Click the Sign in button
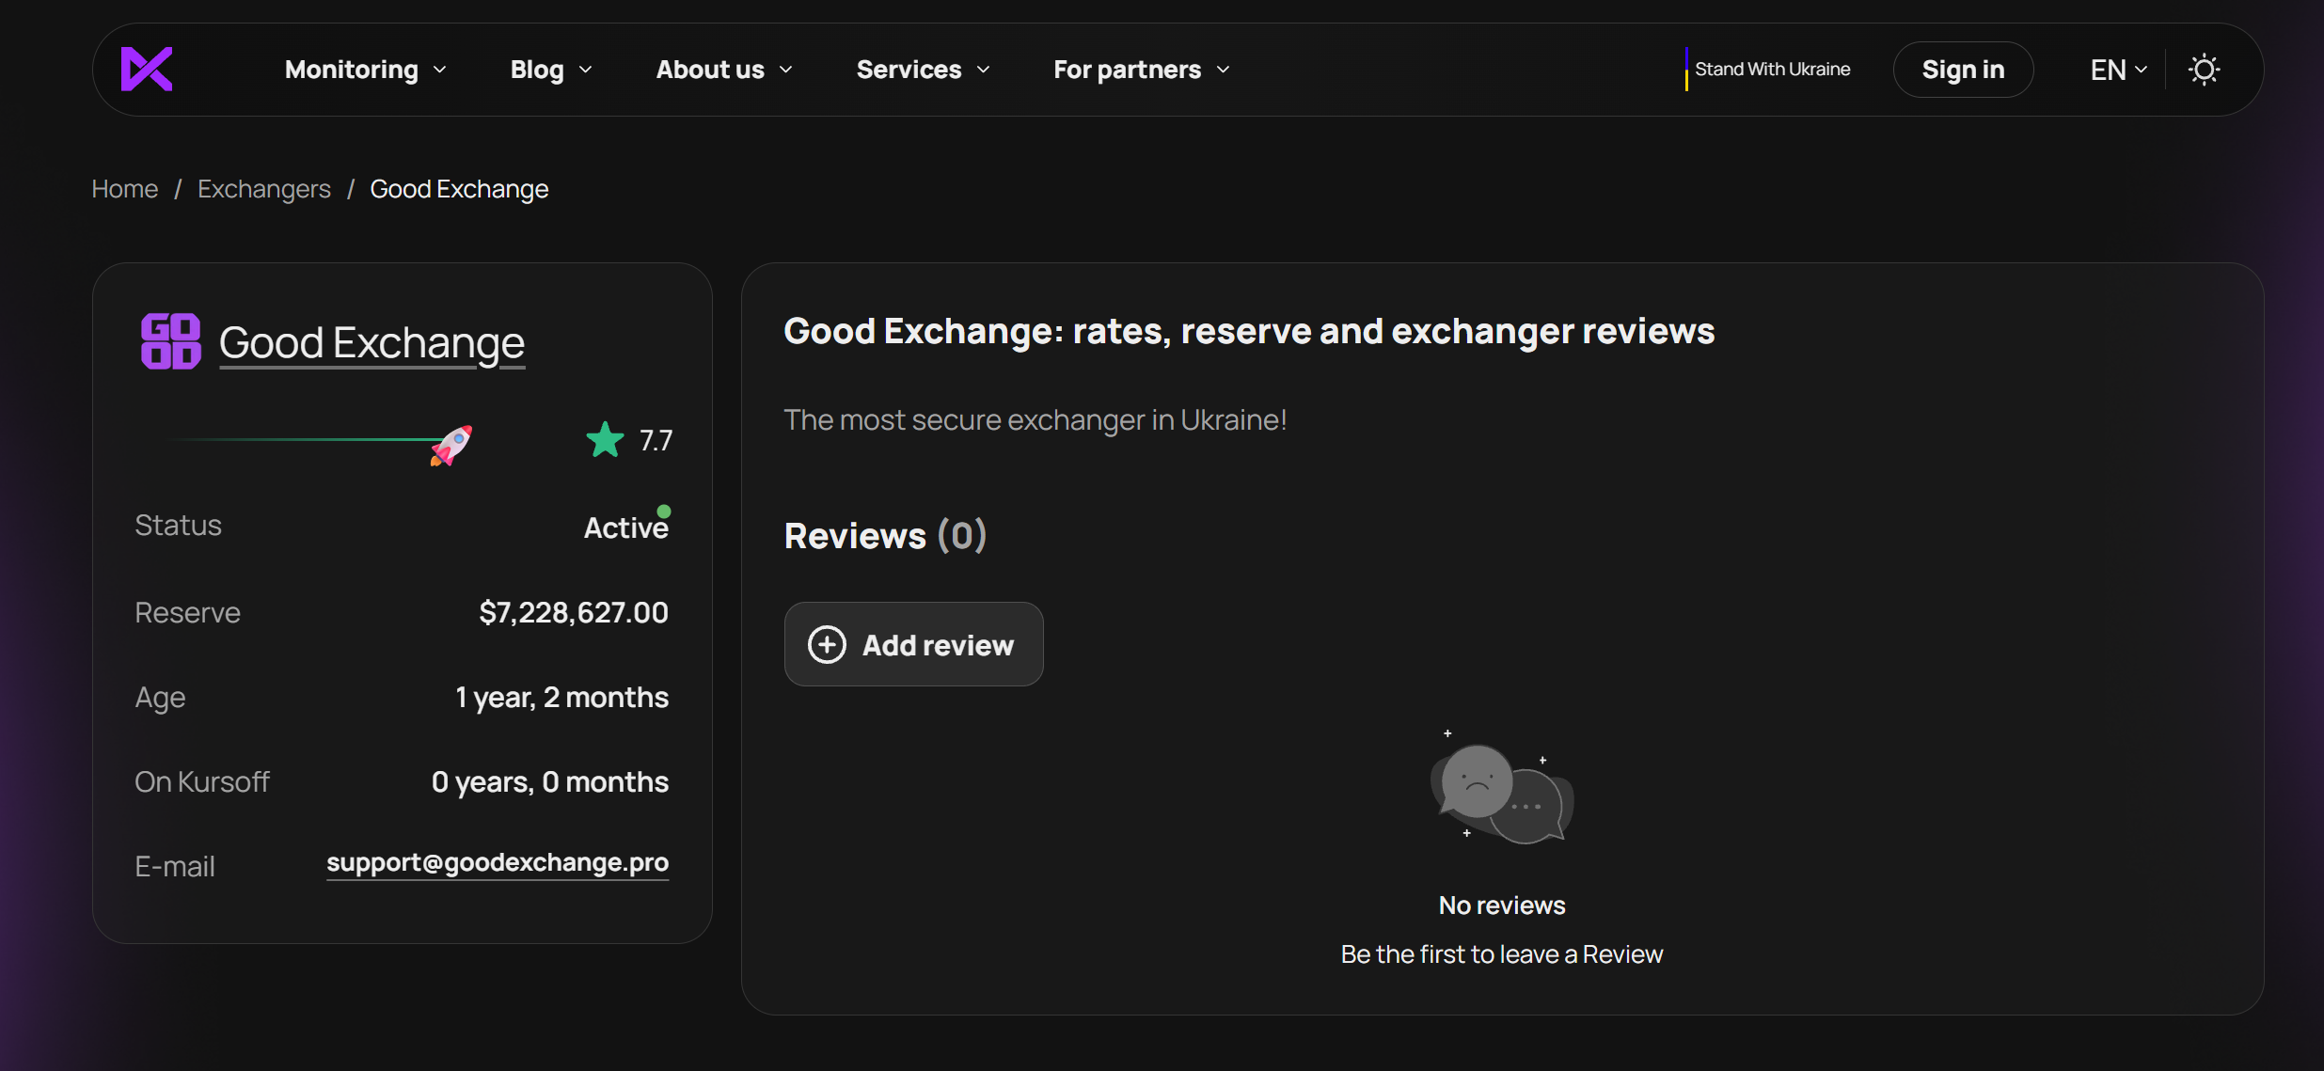2324x1071 pixels. click(x=1963, y=70)
